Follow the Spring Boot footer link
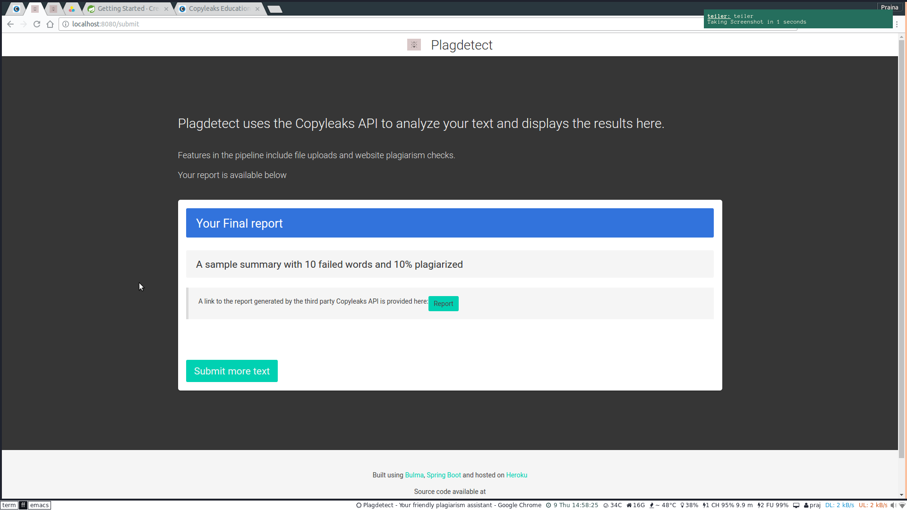The image size is (907, 510). pyautogui.click(x=444, y=475)
